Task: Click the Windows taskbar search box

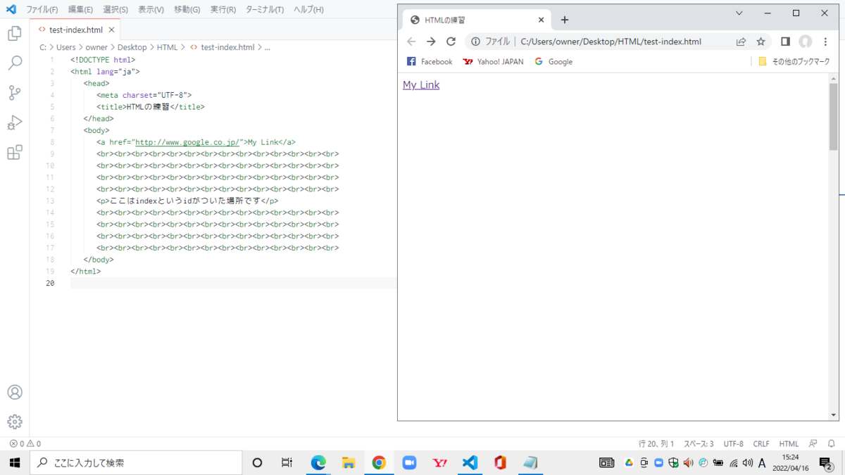Action: pos(136,462)
